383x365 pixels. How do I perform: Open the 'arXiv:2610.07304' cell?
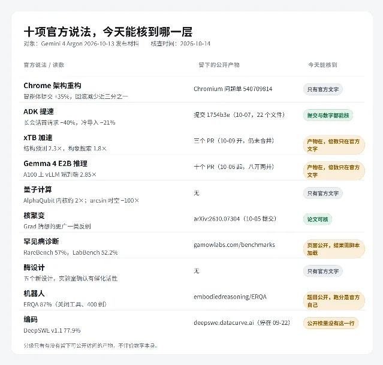(x=235, y=219)
